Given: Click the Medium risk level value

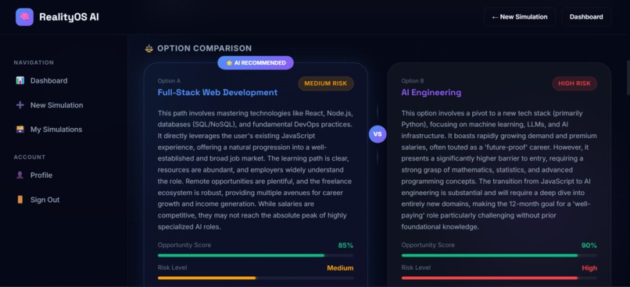Looking at the screenshot, I should [340, 268].
